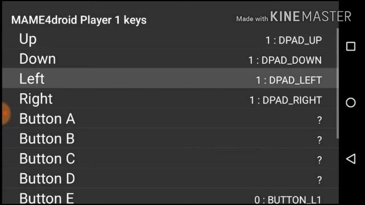Image resolution: width=365 pixels, height=205 pixels.
Task: Assign a key to Button B
Action: tap(170, 138)
